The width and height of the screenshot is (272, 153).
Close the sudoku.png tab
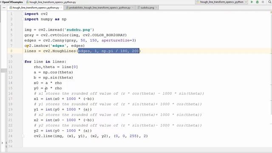coord(156,8)
